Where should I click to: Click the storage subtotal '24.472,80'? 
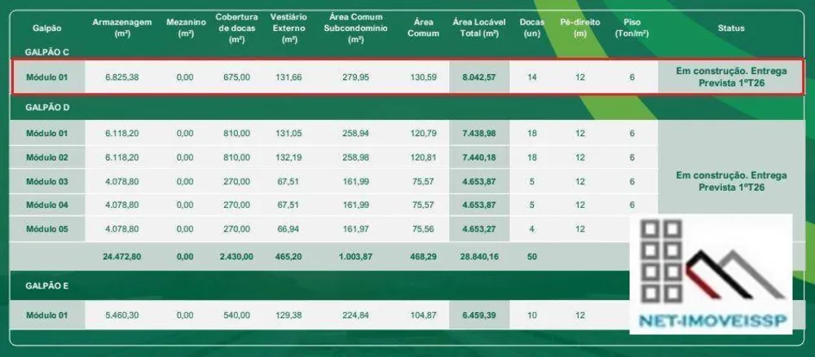pyautogui.click(x=121, y=257)
